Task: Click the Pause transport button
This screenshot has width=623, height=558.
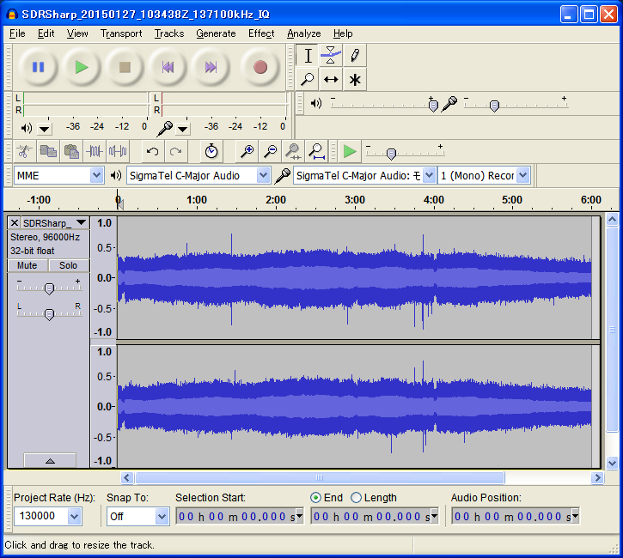Action: 38,67
